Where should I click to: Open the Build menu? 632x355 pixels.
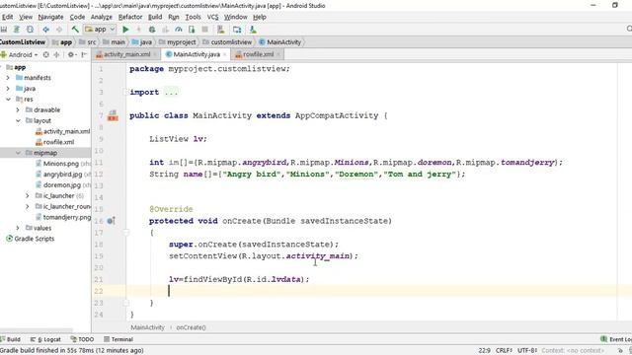point(155,17)
